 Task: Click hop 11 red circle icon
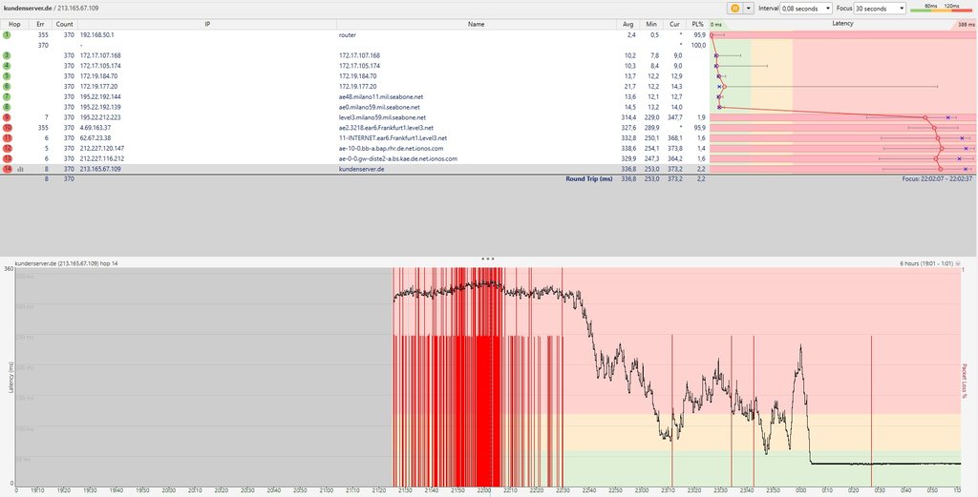click(x=7, y=138)
